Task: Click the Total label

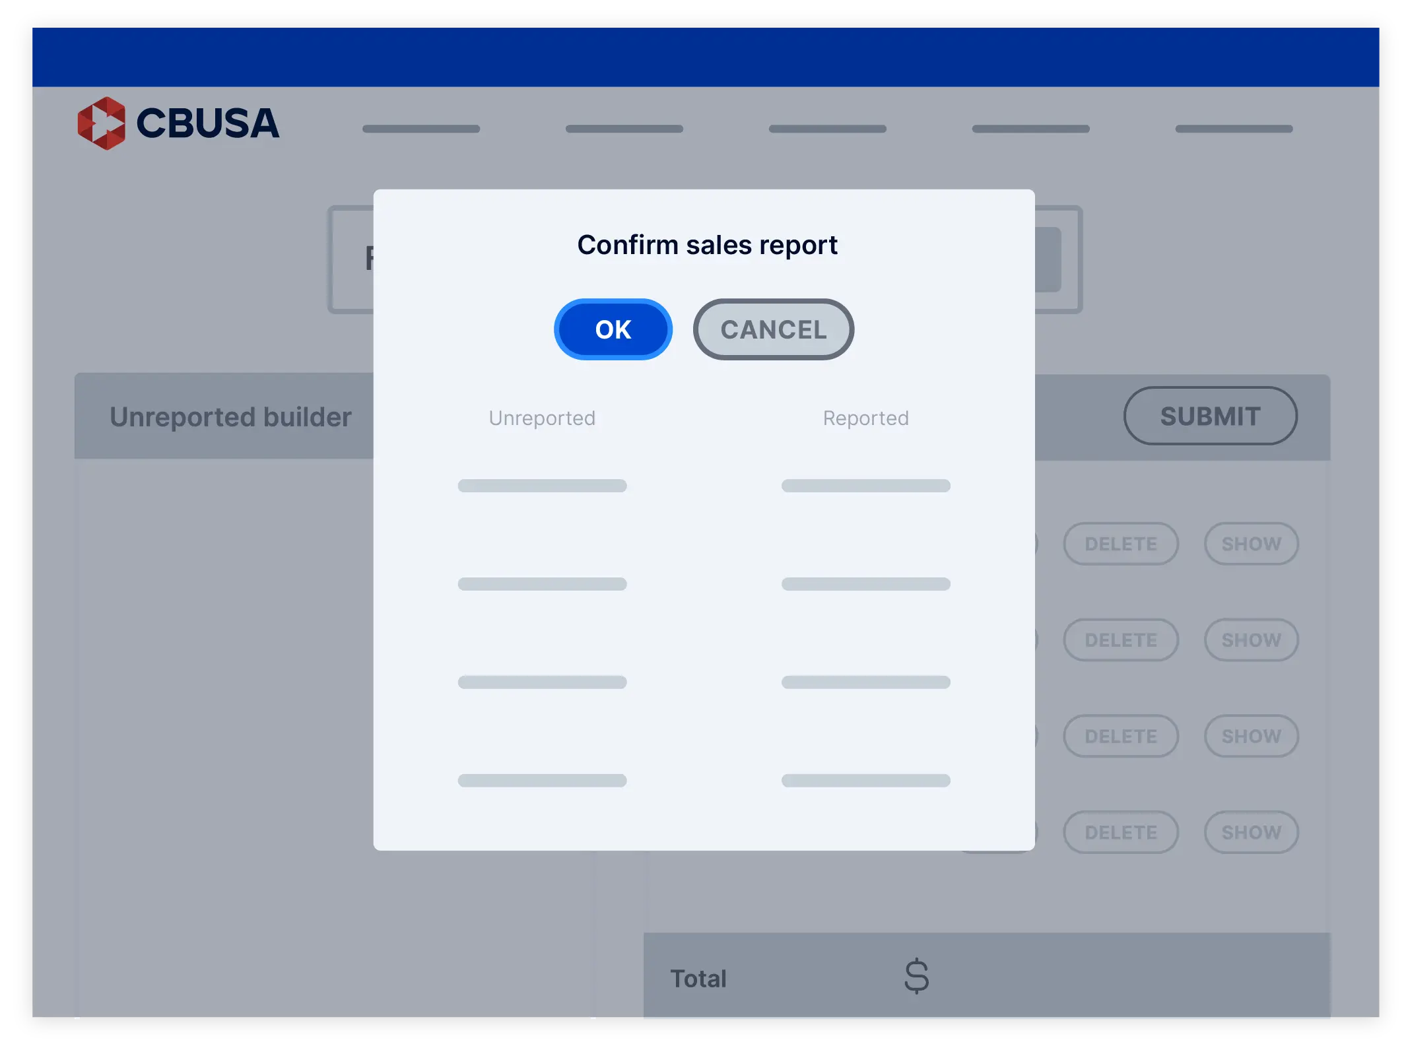Action: coord(698,978)
